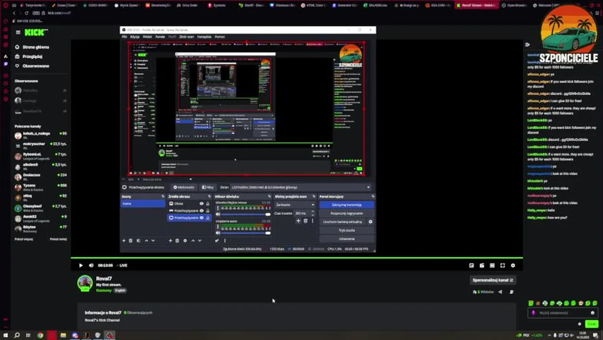Open source properties gear under Źródła
603x340 pixels.
pos(185,241)
